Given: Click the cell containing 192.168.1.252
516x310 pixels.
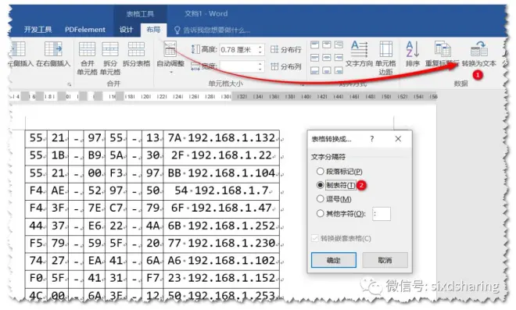Looking at the screenshot, I should [x=221, y=226].
